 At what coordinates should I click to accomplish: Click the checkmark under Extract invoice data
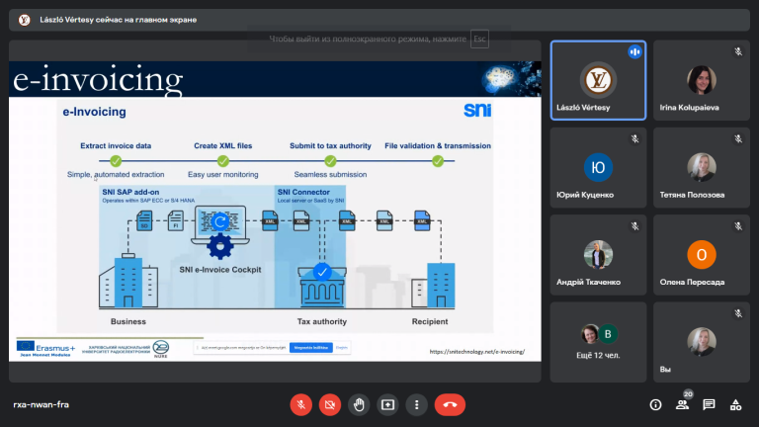[116, 161]
